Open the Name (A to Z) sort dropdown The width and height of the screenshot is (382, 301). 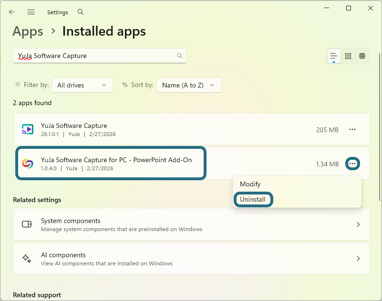(x=189, y=85)
